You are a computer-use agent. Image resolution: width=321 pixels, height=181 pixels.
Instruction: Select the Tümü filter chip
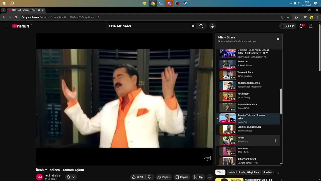[x=220, y=172]
